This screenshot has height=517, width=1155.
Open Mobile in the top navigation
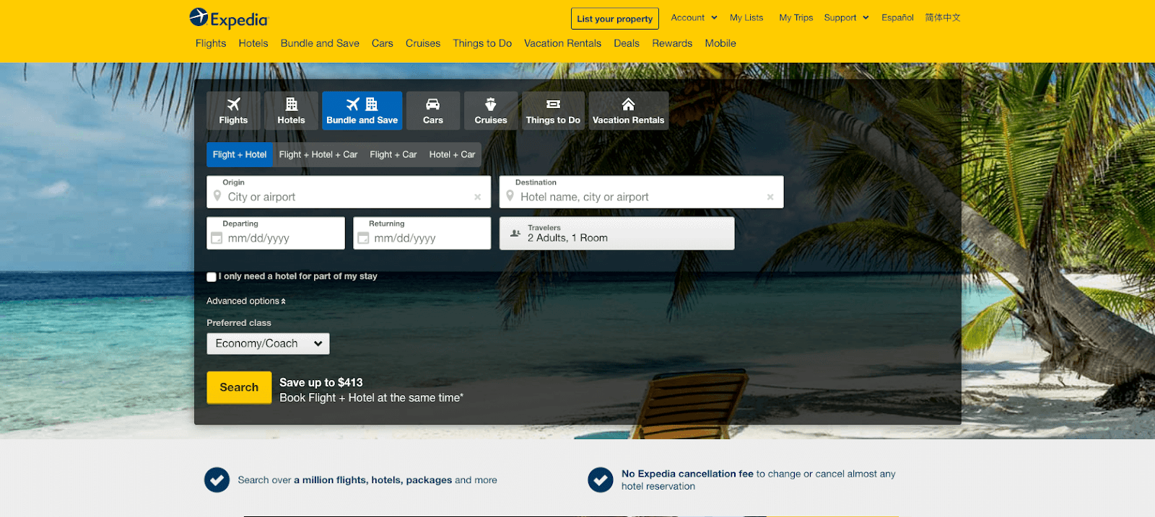[x=720, y=43]
